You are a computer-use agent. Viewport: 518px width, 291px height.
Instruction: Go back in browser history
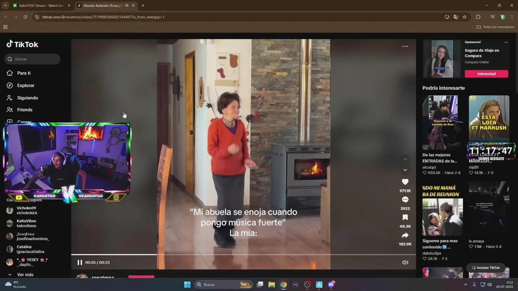(x=6, y=17)
